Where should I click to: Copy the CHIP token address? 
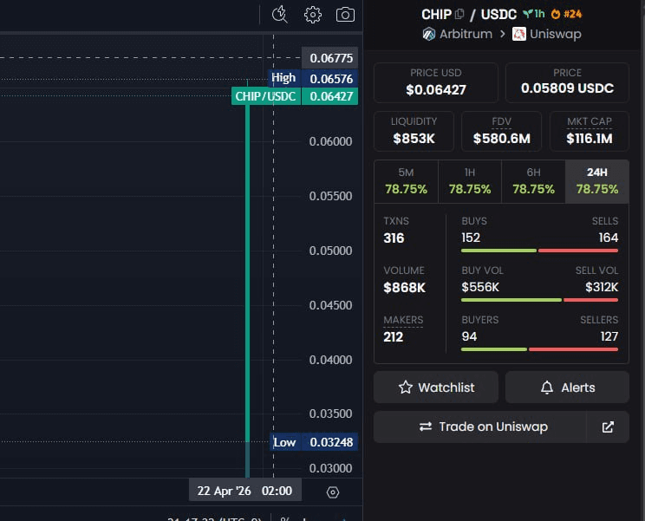click(x=459, y=14)
